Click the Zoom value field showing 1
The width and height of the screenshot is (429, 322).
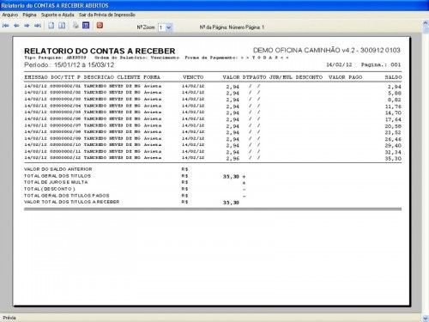161,27
